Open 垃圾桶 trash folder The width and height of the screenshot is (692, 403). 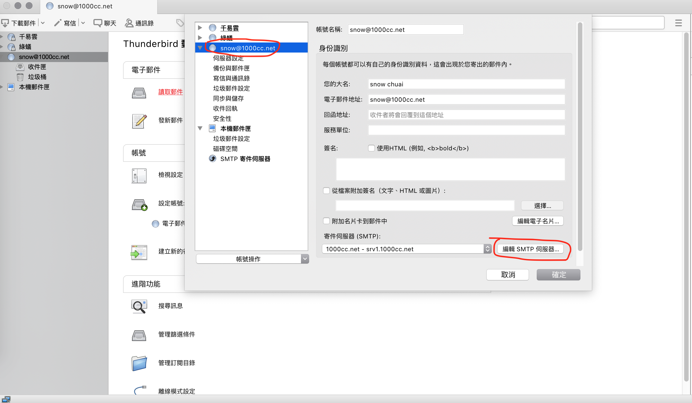click(37, 77)
